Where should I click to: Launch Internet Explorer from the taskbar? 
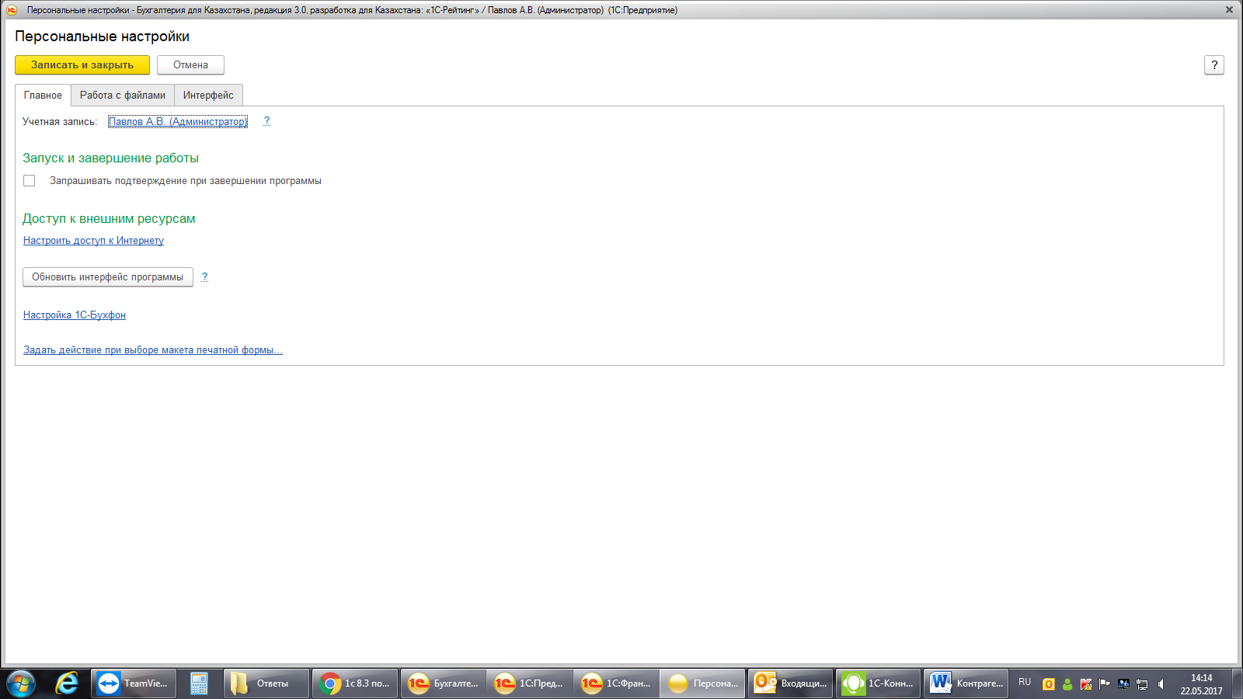pos(68,683)
